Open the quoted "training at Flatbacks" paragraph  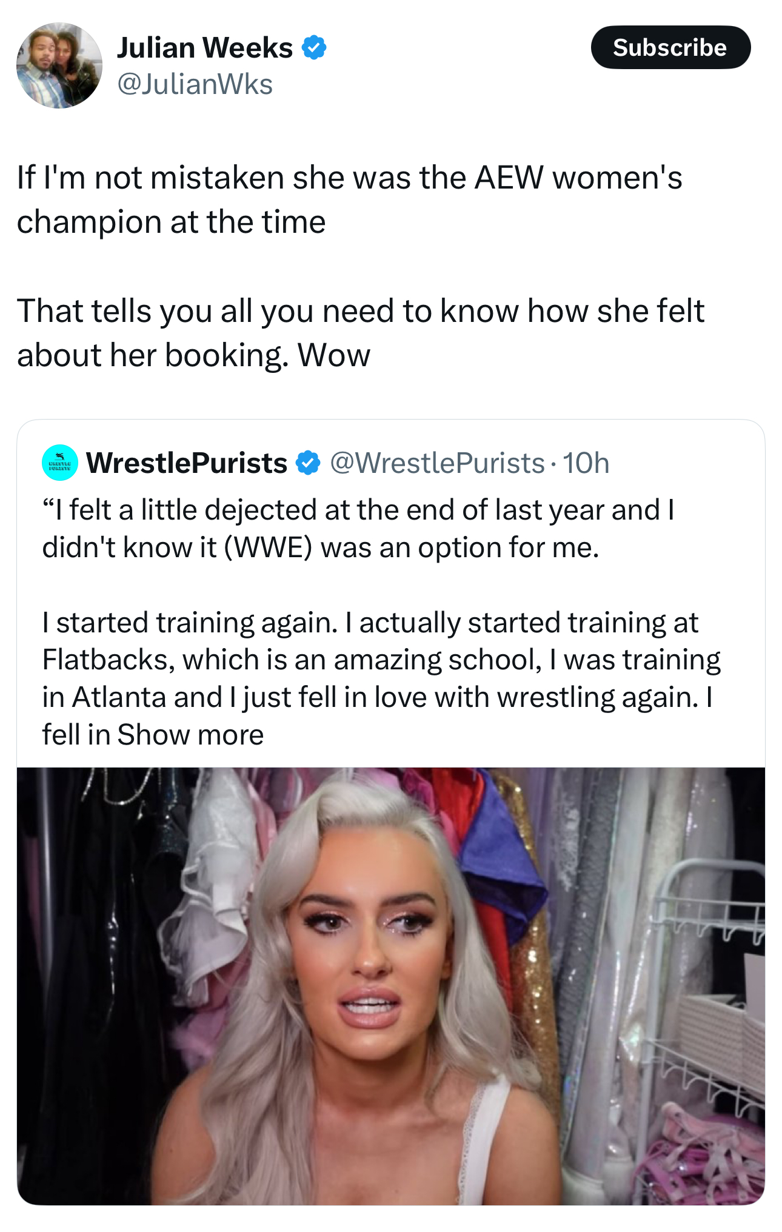coord(381,678)
